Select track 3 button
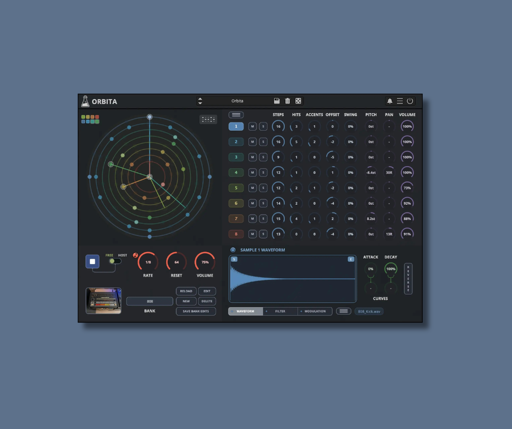This screenshot has height=429, width=512. [236, 157]
